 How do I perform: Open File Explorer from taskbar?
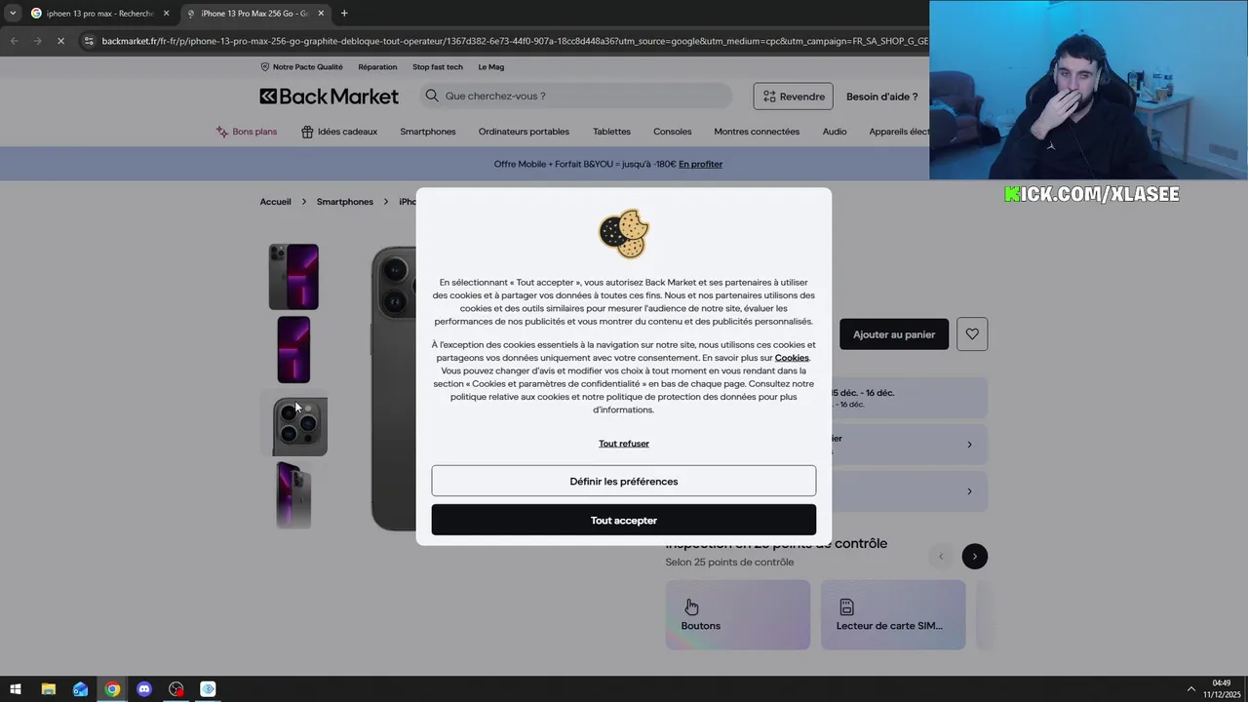(x=48, y=689)
